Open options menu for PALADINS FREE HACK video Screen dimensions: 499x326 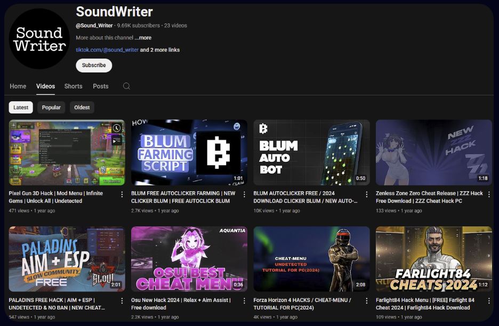pos(122,301)
